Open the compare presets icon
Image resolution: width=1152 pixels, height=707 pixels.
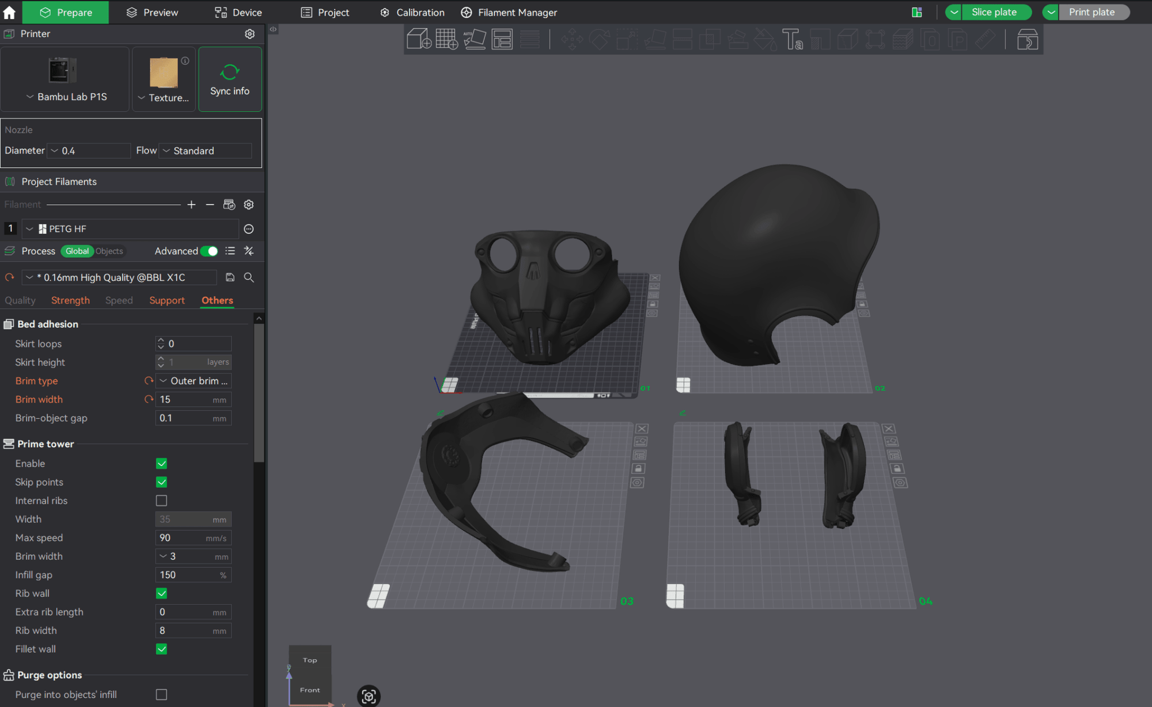point(249,251)
